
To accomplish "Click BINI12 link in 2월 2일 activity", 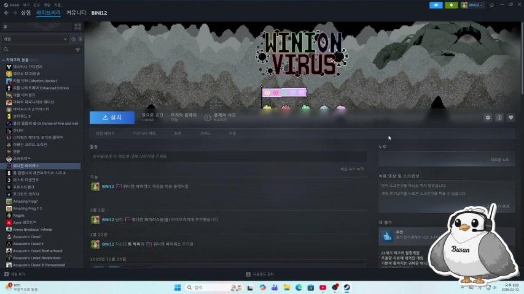I will coord(108,220).
